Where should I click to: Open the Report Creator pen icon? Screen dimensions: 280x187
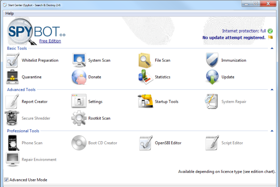coord(12,101)
